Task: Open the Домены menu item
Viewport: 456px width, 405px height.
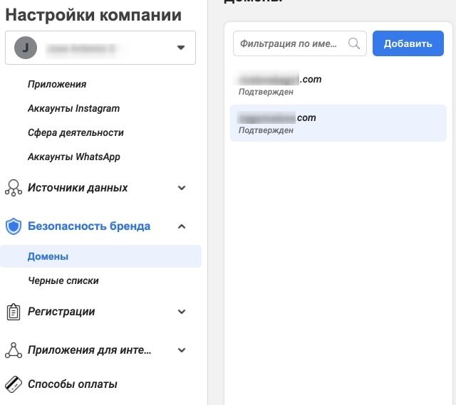Action: 48,256
